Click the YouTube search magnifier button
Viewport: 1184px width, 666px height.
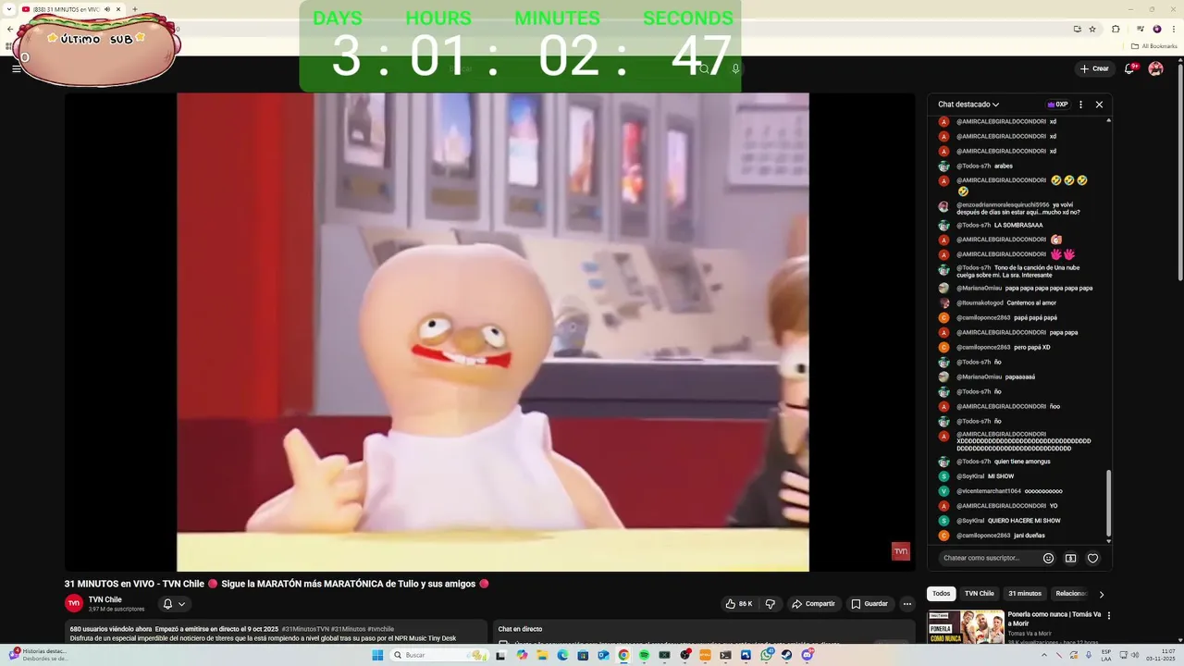pyautogui.click(x=704, y=68)
